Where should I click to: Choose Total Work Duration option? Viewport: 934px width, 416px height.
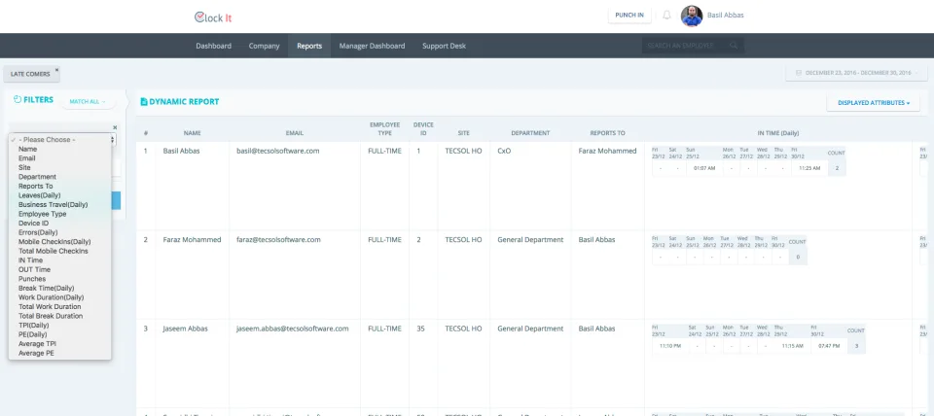click(59, 306)
